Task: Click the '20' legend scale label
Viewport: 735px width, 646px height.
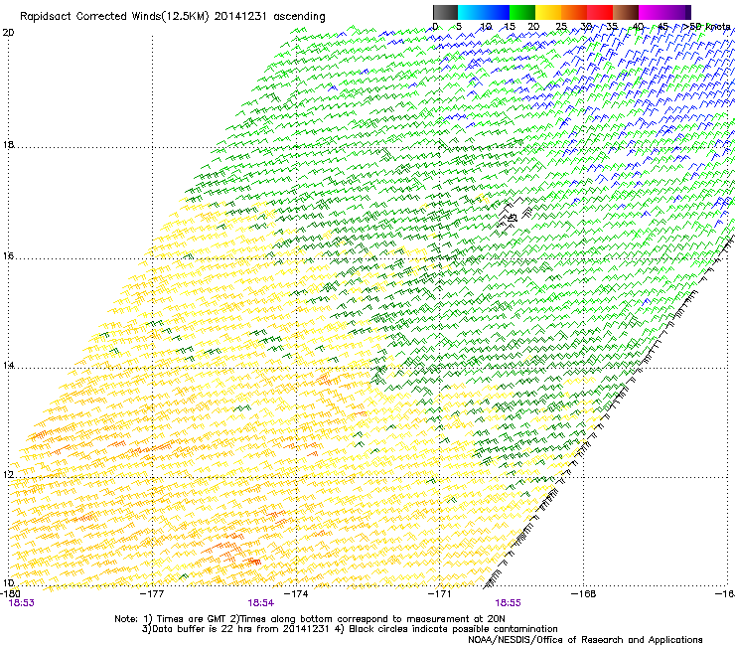Action: (533, 27)
